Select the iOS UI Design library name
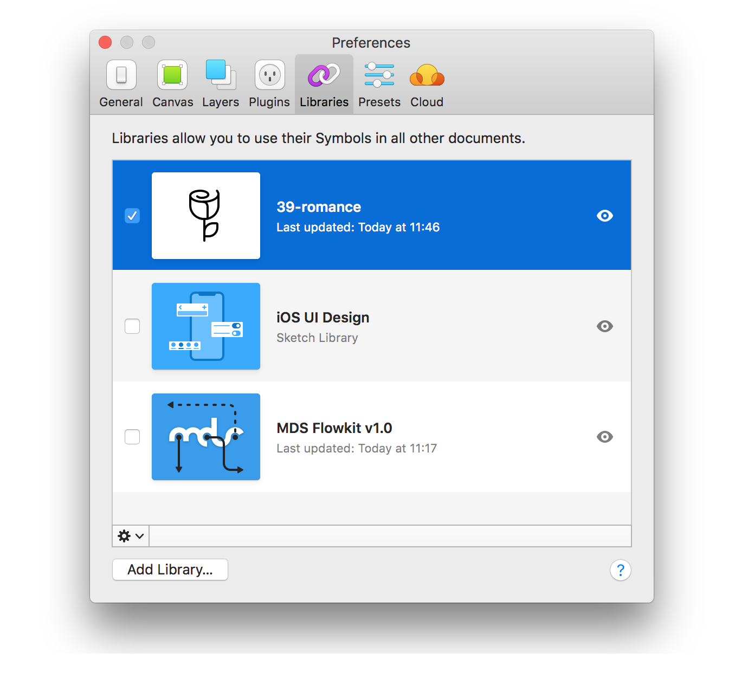The width and height of the screenshot is (735, 698). (323, 318)
